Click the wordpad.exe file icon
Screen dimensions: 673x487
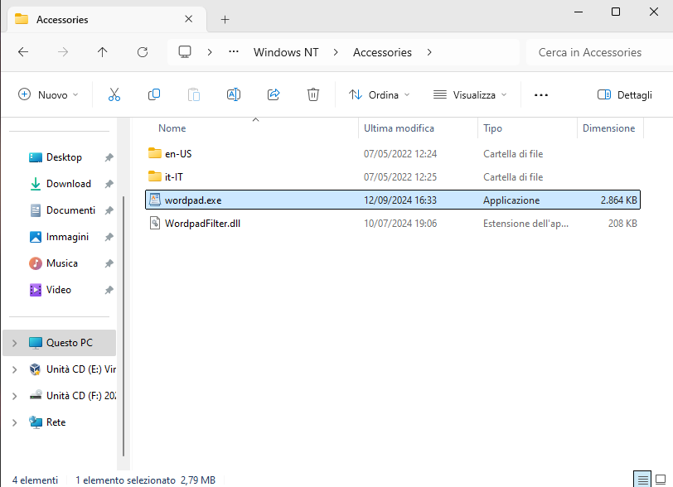(154, 200)
